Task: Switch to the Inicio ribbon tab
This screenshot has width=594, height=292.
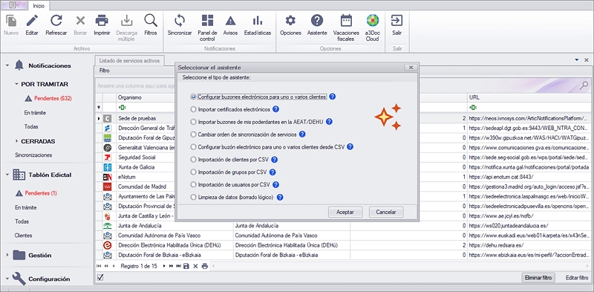Action: 39,6
